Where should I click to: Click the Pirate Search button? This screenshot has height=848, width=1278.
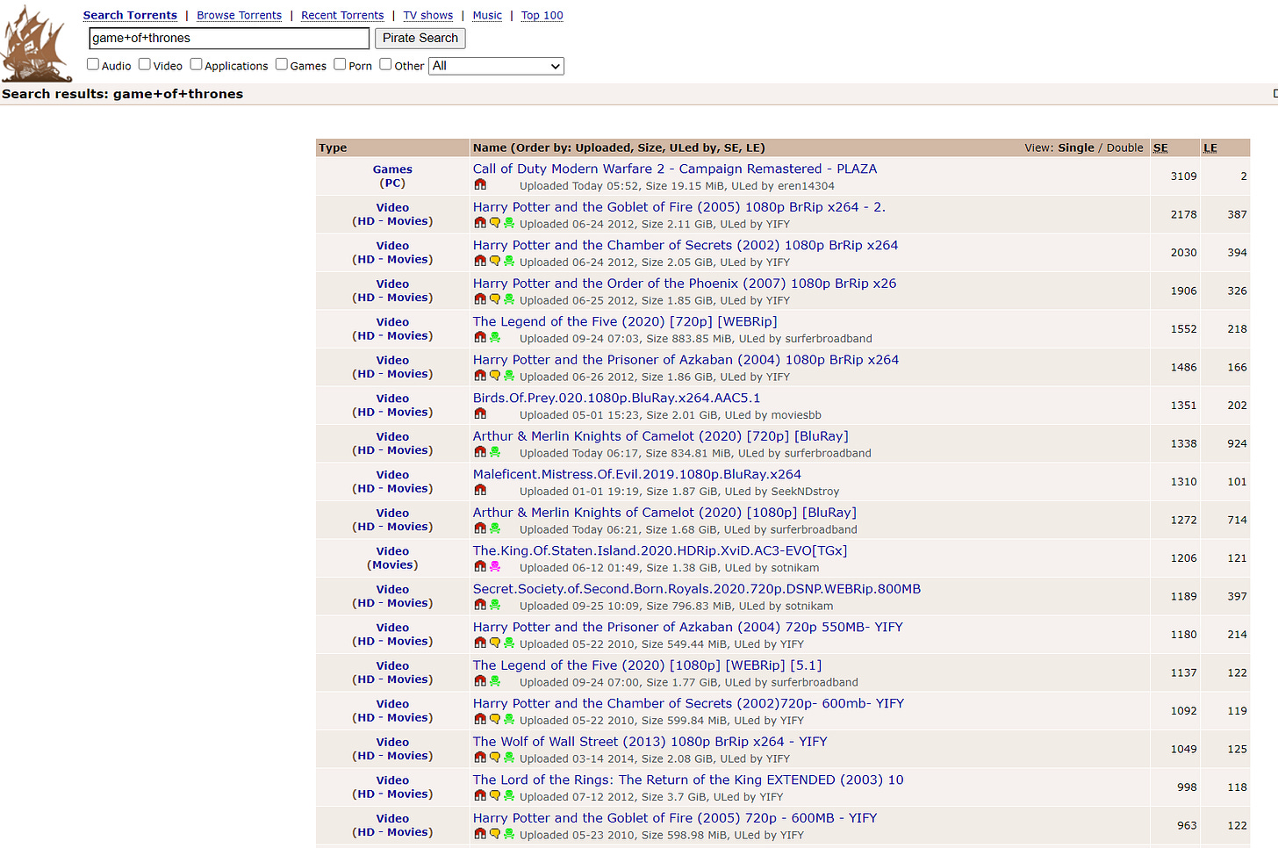point(420,39)
